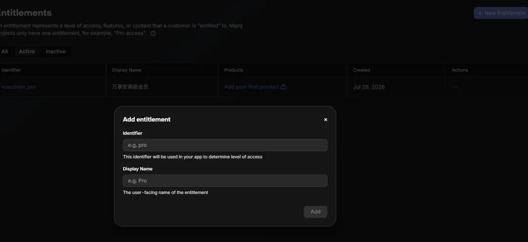Click the Add your first product link
528x242 pixels.
pyautogui.click(x=252, y=87)
